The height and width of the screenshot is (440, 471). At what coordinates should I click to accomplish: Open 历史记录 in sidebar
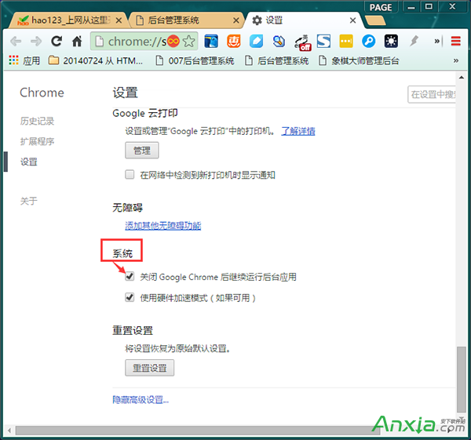click(x=37, y=121)
